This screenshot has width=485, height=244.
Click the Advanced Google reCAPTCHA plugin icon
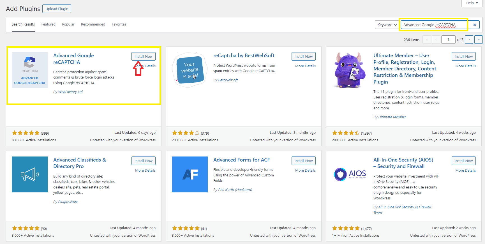click(30, 70)
